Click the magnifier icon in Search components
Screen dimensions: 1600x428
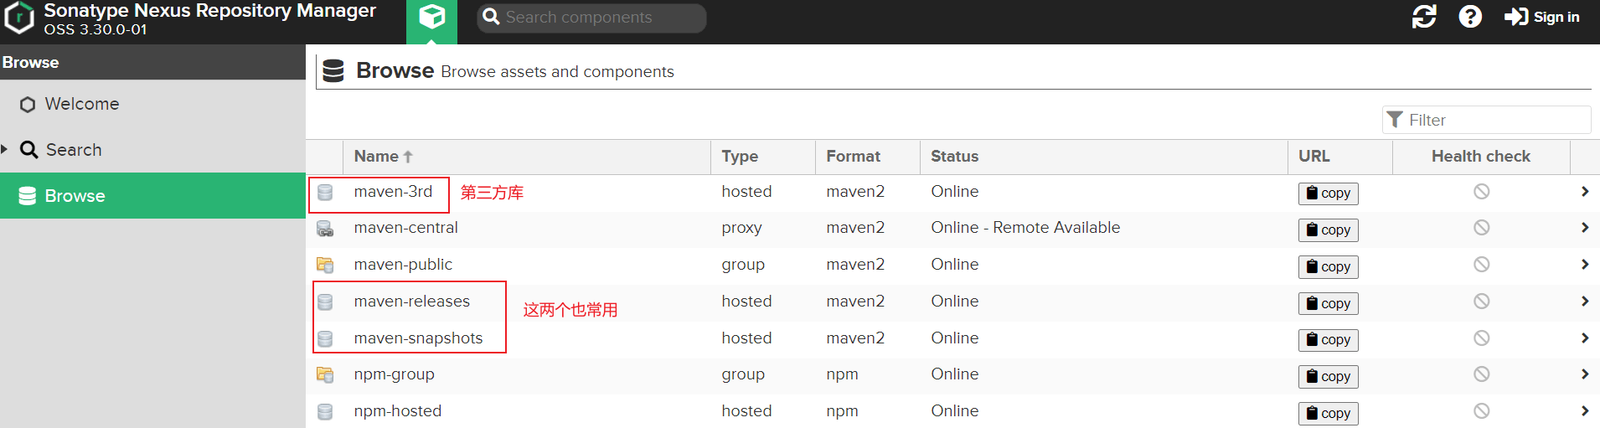pyautogui.click(x=492, y=17)
